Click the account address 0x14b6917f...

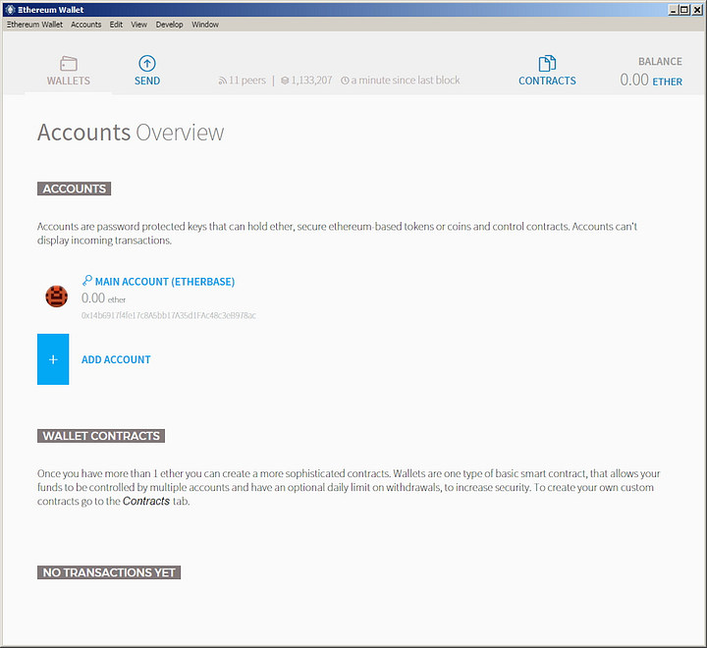tap(169, 315)
